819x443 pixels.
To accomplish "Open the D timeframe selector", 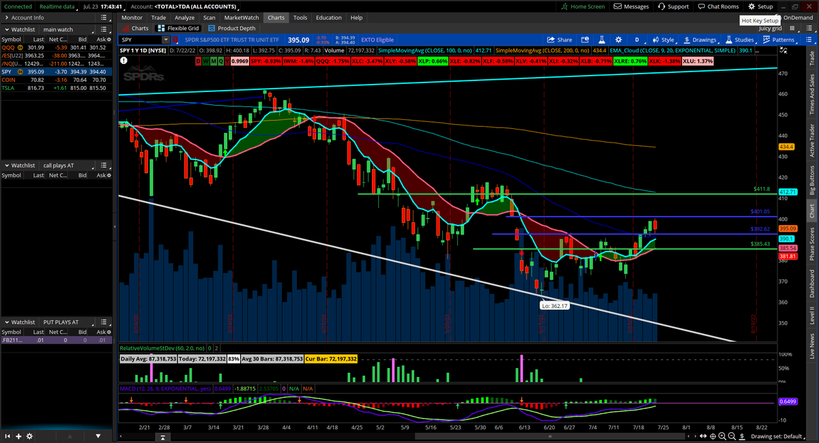I will (x=637, y=40).
